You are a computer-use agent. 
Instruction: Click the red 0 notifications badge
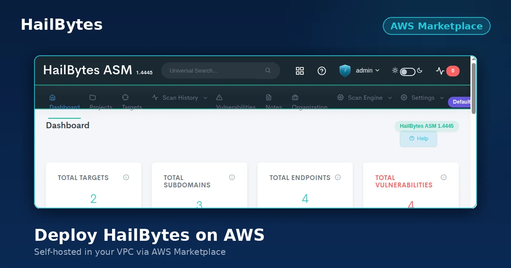[453, 71]
